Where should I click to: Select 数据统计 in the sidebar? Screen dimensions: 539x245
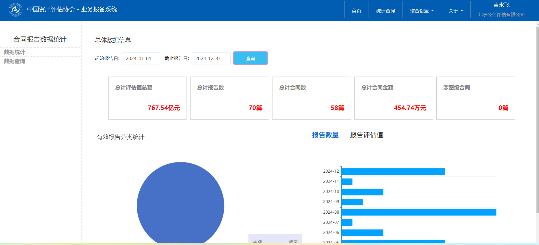pyautogui.click(x=14, y=52)
